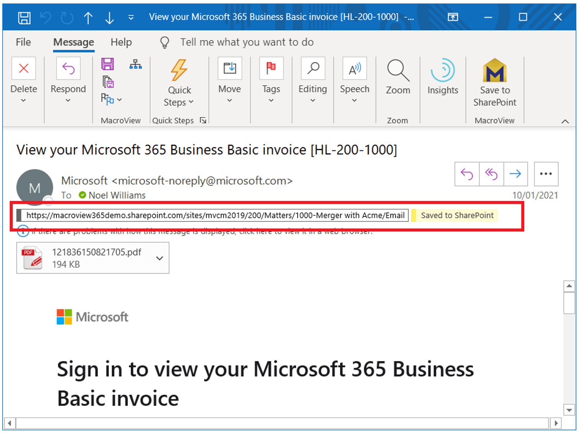Select the Reply arrow icon
This screenshot has width=580, height=433.
coord(467,174)
